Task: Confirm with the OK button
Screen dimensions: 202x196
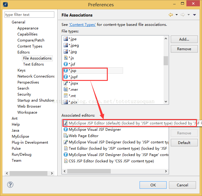Action: coord(153,185)
